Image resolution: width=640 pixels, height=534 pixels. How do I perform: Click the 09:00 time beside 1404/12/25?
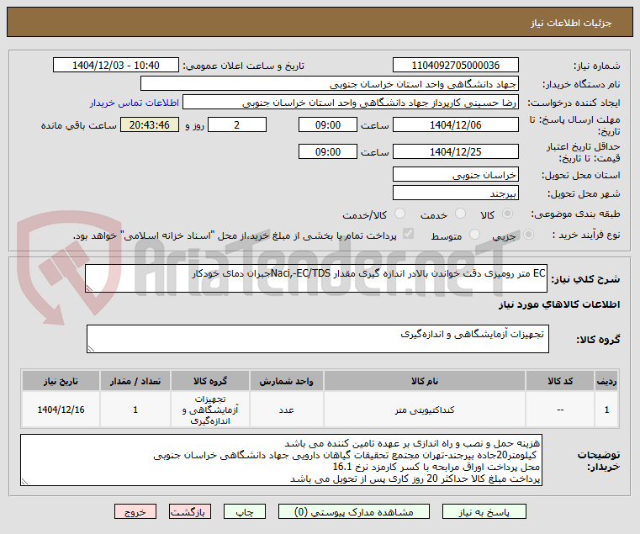tap(328, 152)
